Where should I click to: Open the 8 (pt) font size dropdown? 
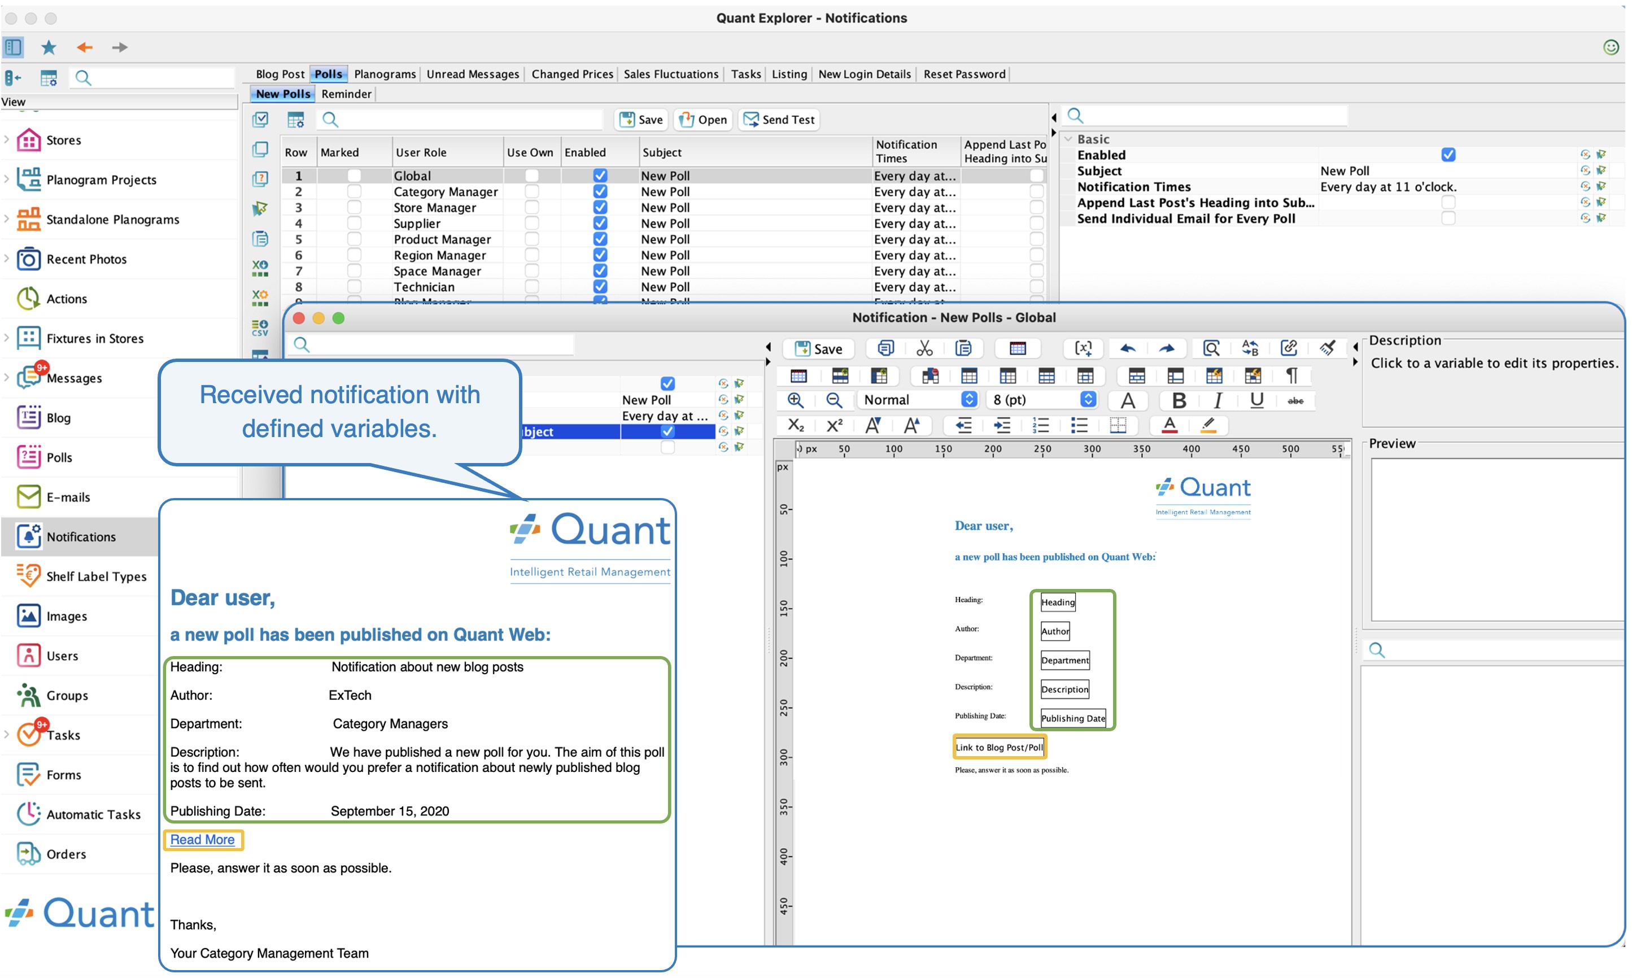1043,400
